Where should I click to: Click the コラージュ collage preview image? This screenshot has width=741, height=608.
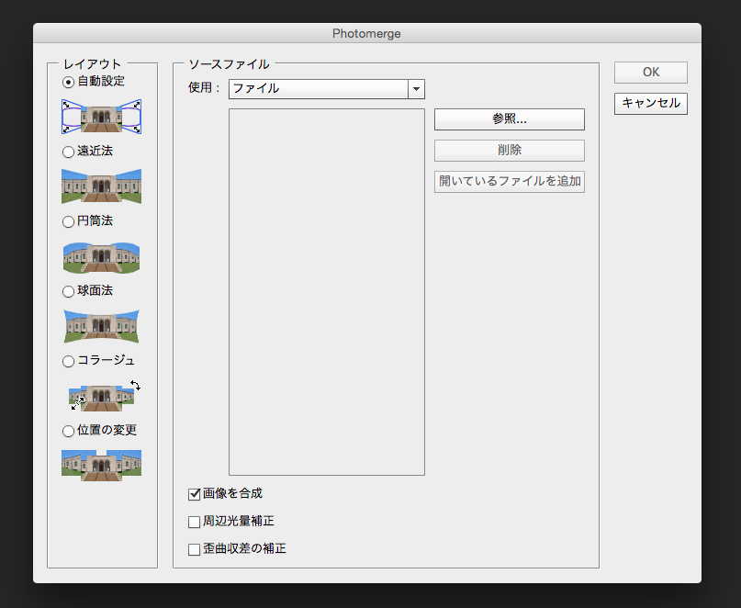(x=104, y=396)
